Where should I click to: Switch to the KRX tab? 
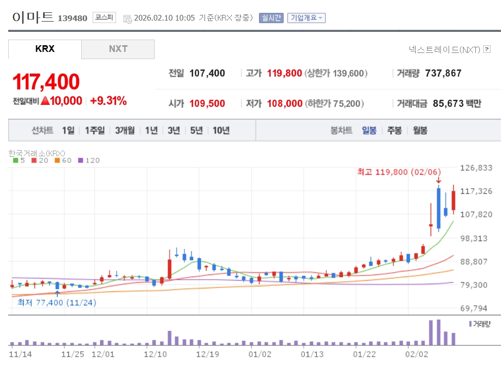45,49
